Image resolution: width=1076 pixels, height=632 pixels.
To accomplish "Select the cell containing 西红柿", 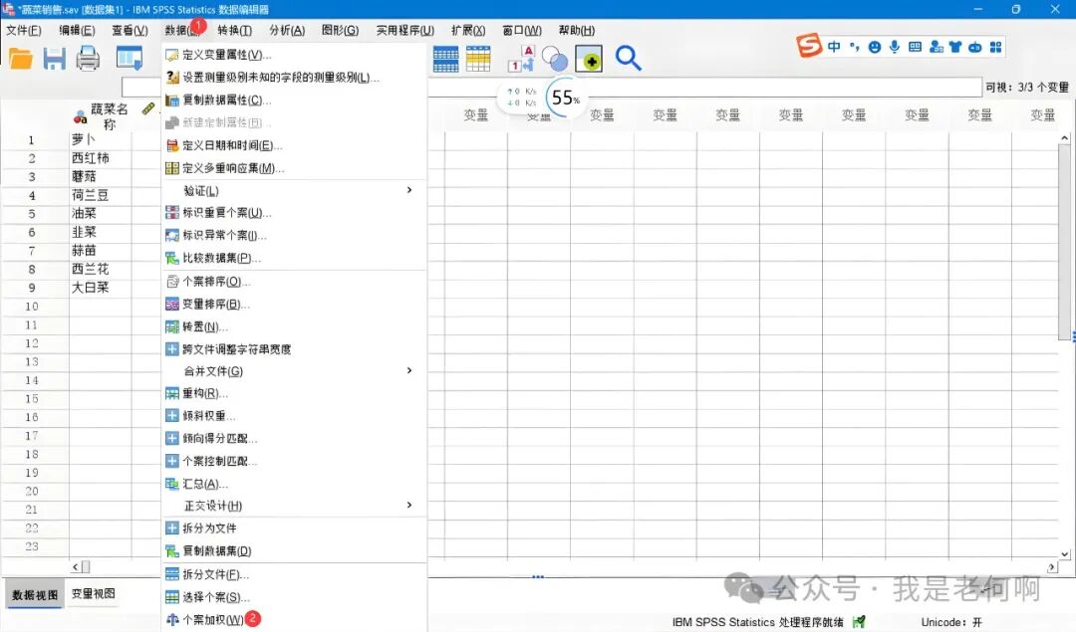I will pos(101,157).
